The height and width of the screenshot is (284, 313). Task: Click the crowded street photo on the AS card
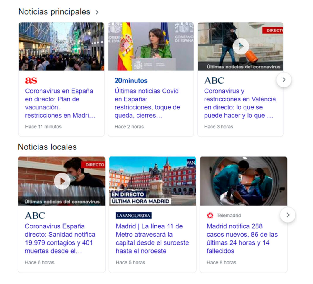(x=61, y=46)
